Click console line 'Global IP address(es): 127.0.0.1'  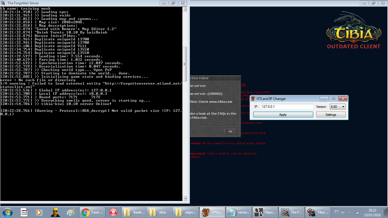point(56,90)
